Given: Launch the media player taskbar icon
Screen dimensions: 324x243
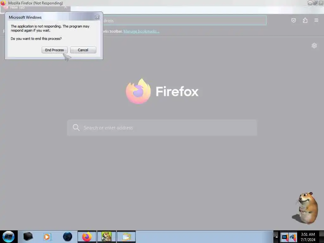Looking at the screenshot, I should (47, 237).
